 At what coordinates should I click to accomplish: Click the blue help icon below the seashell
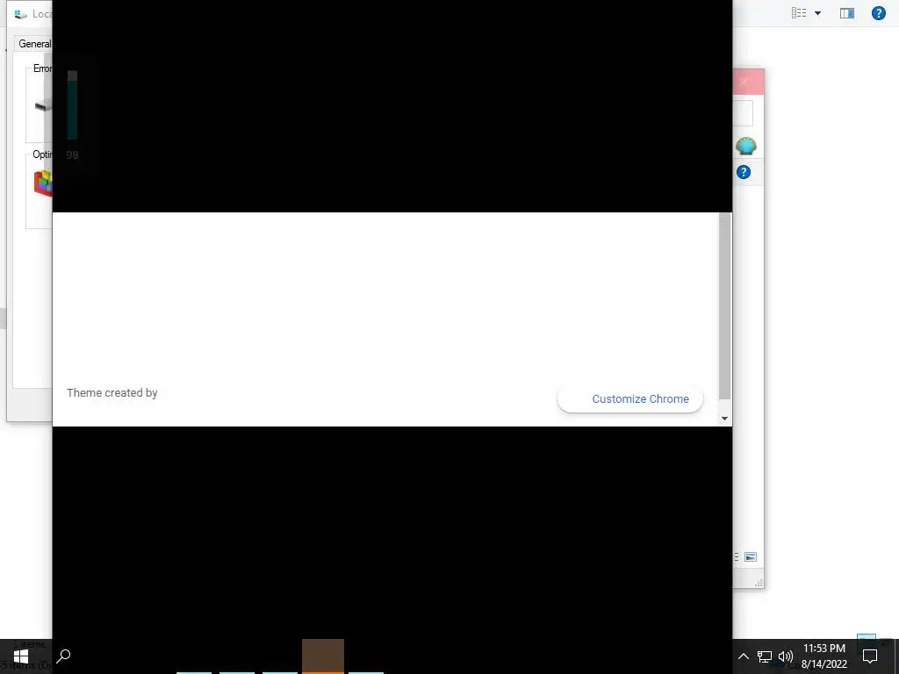click(744, 172)
